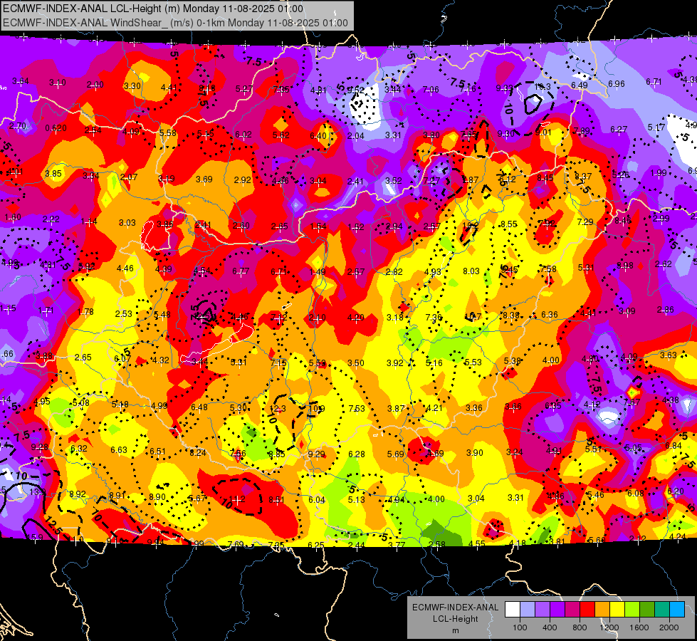The height and width of the screenshot is (641, 697).
Task: Click the grid value 7.53
Action: pos(357,408)
